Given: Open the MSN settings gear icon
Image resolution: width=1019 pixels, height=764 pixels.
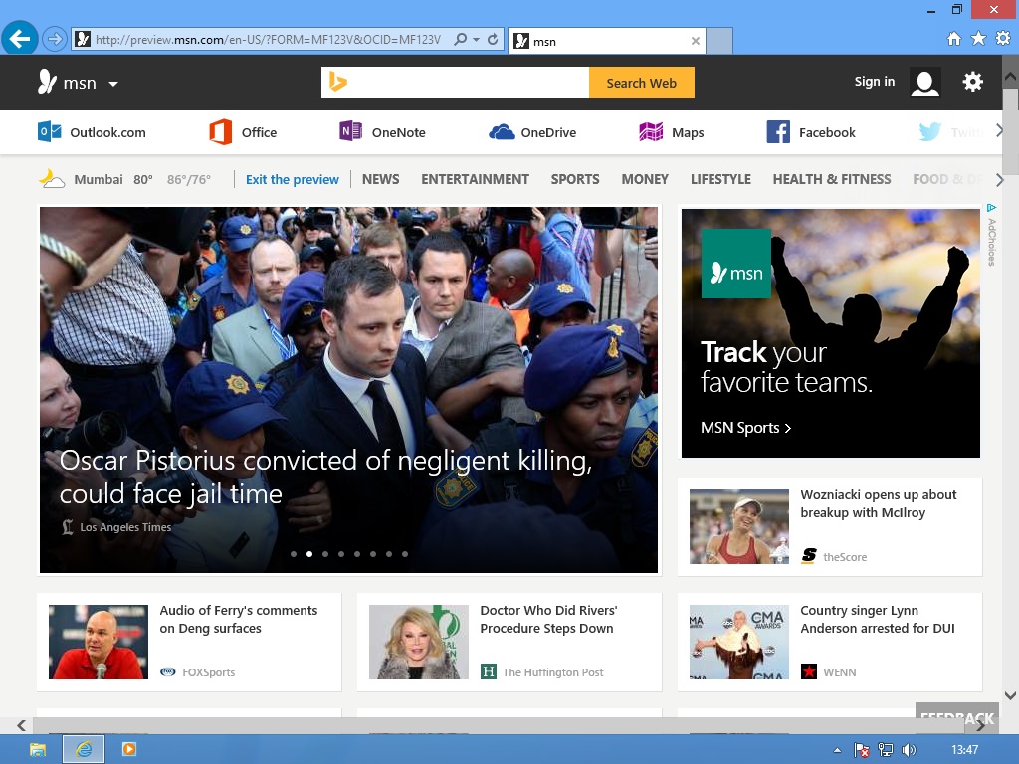Looking at the screenshot, I should 972,82.
